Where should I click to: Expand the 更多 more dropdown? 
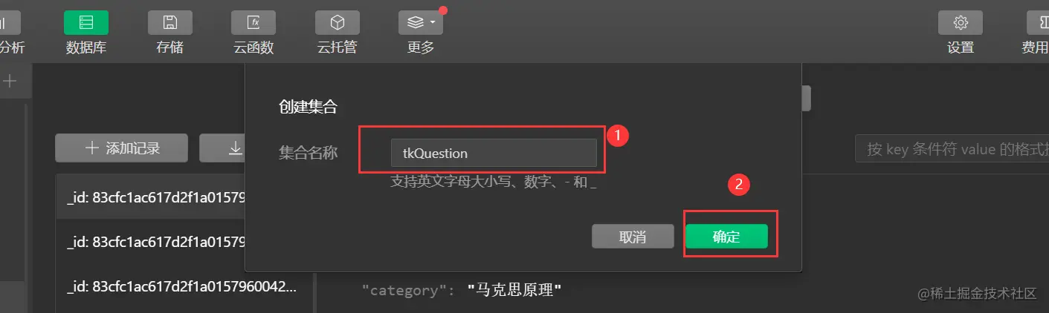421,22
